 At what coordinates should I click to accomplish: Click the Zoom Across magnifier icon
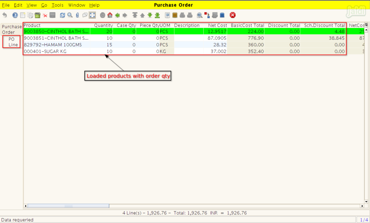tap(199, 15)
